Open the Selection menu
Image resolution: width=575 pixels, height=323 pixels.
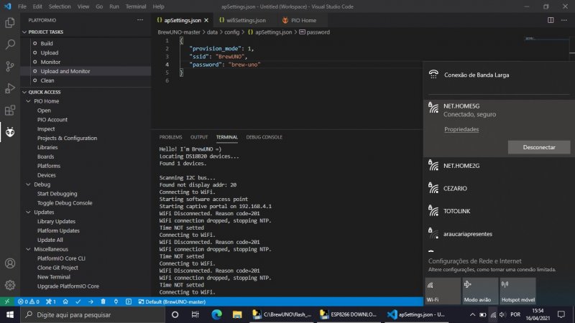pyautogui.click(x=60, y=6)
